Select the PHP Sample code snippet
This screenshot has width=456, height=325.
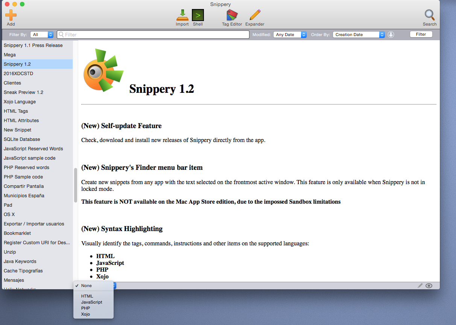pos(37,177)
